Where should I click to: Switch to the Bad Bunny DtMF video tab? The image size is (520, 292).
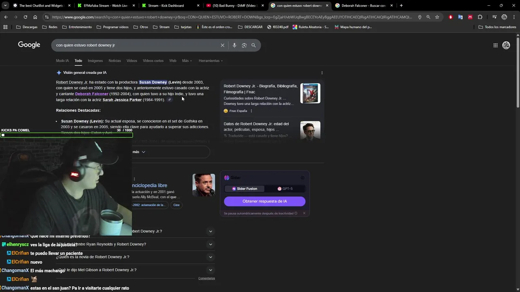click(235, 6)
